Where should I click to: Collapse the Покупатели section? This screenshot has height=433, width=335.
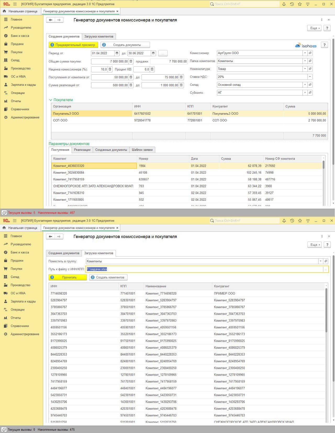51,100
